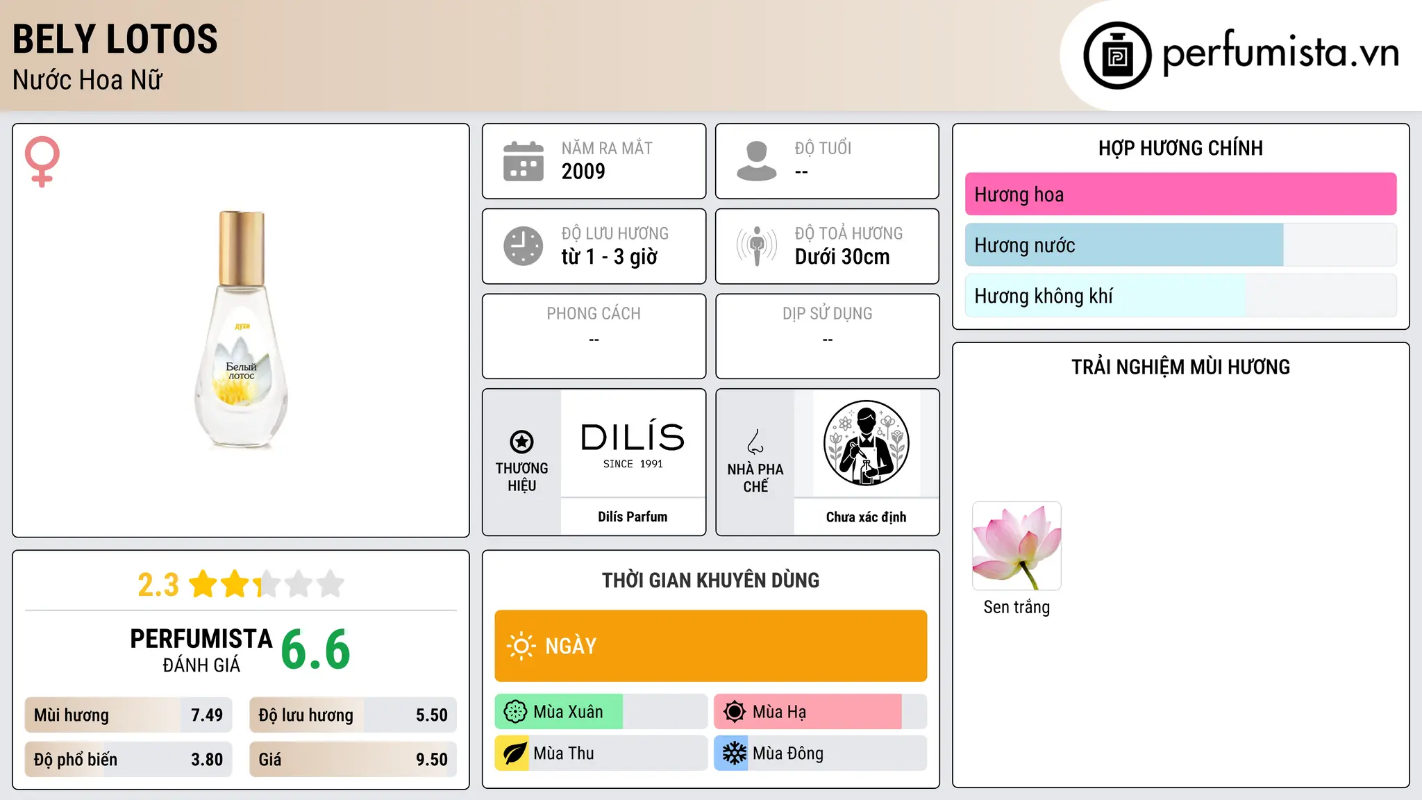
Task: Click the DILÍS Since 1991 brand logo
Action: pos(633,444)
